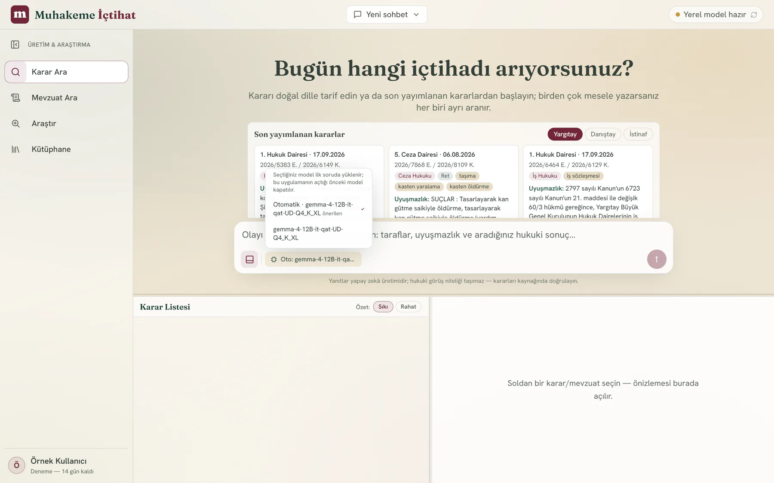Click the Ceza Hukuku tag
This screenshot has width=774, height=483.
point(415,176)
